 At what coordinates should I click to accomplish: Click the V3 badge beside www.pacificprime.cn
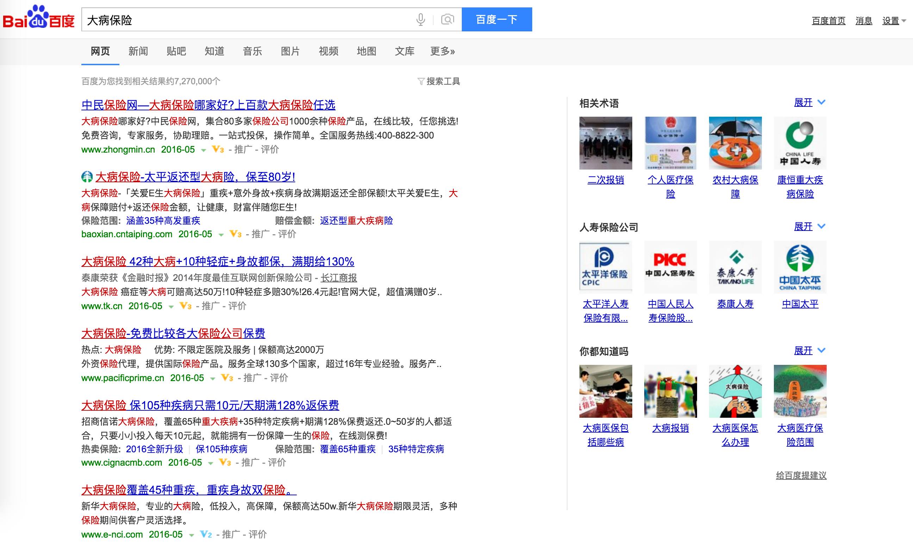pos(227,378)
